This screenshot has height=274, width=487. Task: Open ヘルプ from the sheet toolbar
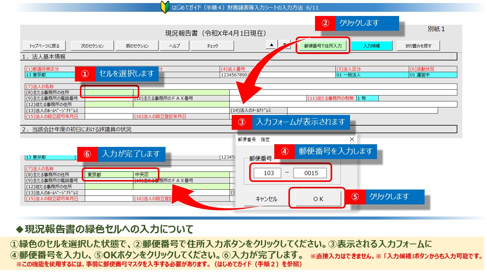point(174,46)
